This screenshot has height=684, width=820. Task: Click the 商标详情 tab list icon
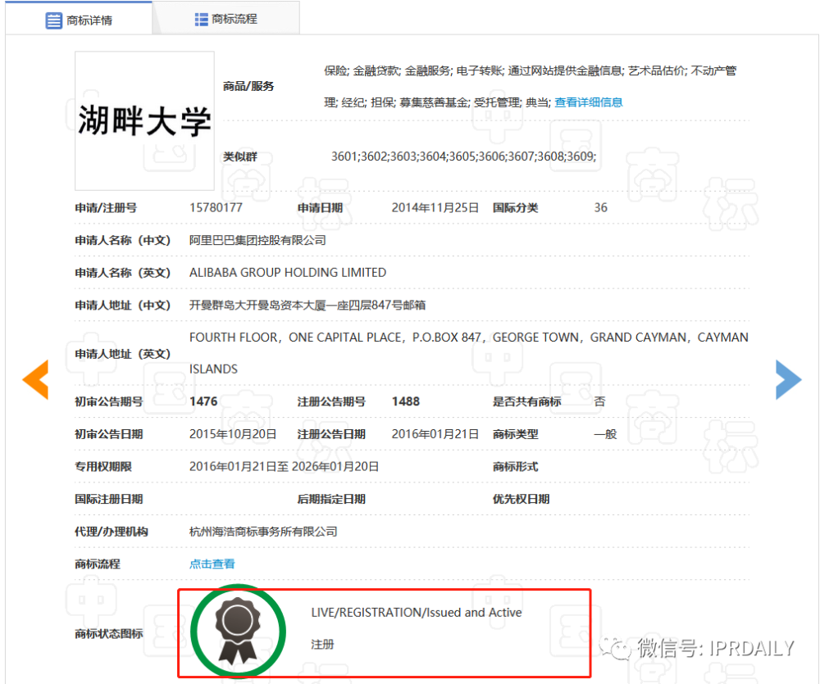pos(54,20)
